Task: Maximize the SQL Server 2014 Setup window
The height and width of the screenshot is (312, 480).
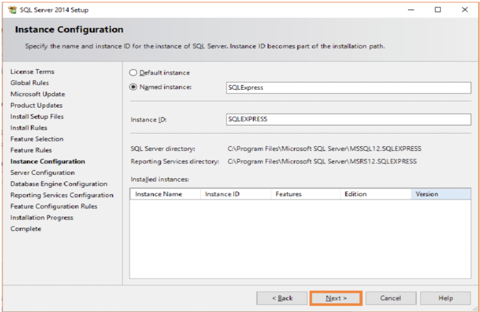Action: click(437, 10)
